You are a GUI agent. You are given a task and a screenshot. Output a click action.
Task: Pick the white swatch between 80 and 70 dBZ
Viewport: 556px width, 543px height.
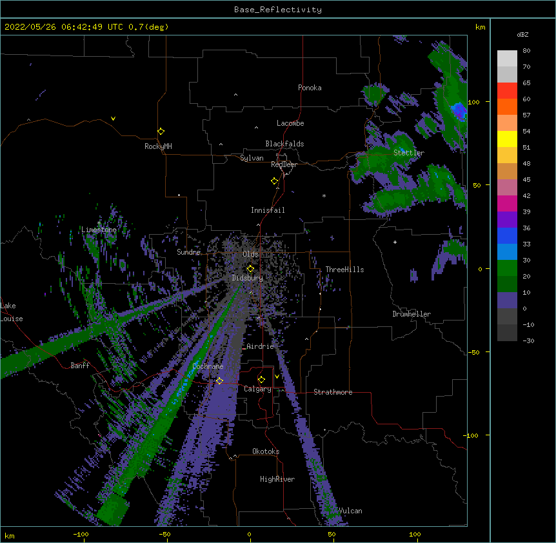coord(507,59)
